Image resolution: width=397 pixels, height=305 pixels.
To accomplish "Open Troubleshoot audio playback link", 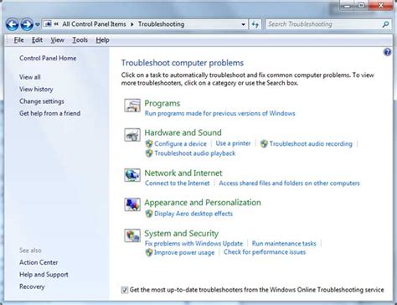I will (x=195, y=153).
